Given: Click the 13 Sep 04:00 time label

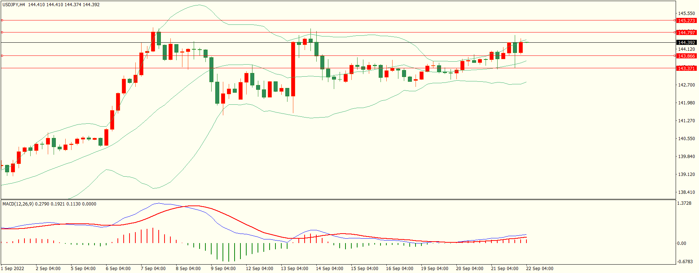Looking at the screenshot, I should tap(294, 269).
